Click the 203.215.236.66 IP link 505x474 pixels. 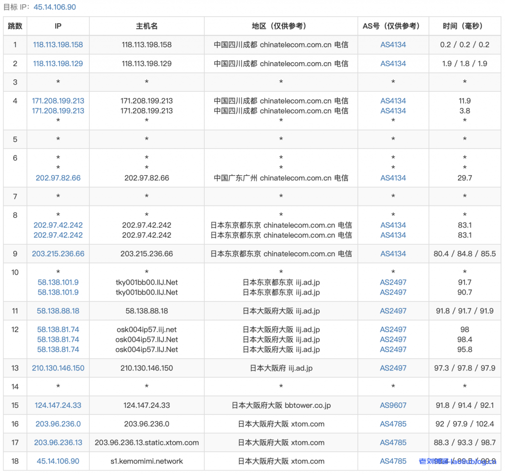[58, 254]
